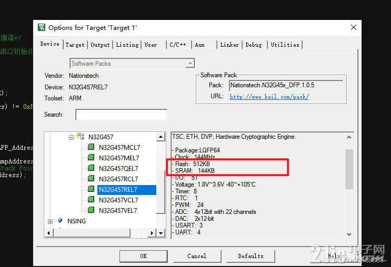This screenshot has height=267, width=391.
Task: Click the Defaults button
Action: point(251,256)
